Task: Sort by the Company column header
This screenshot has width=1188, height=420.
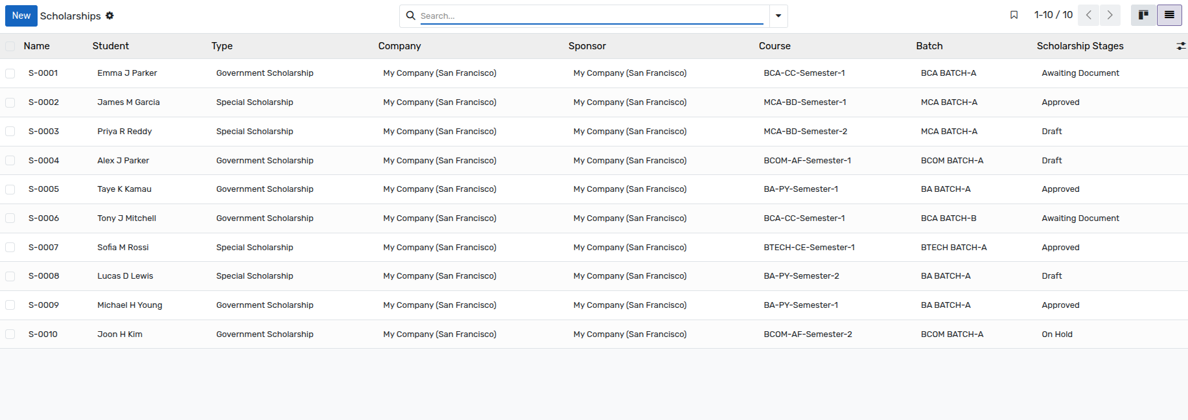Action: click(400, 46)
